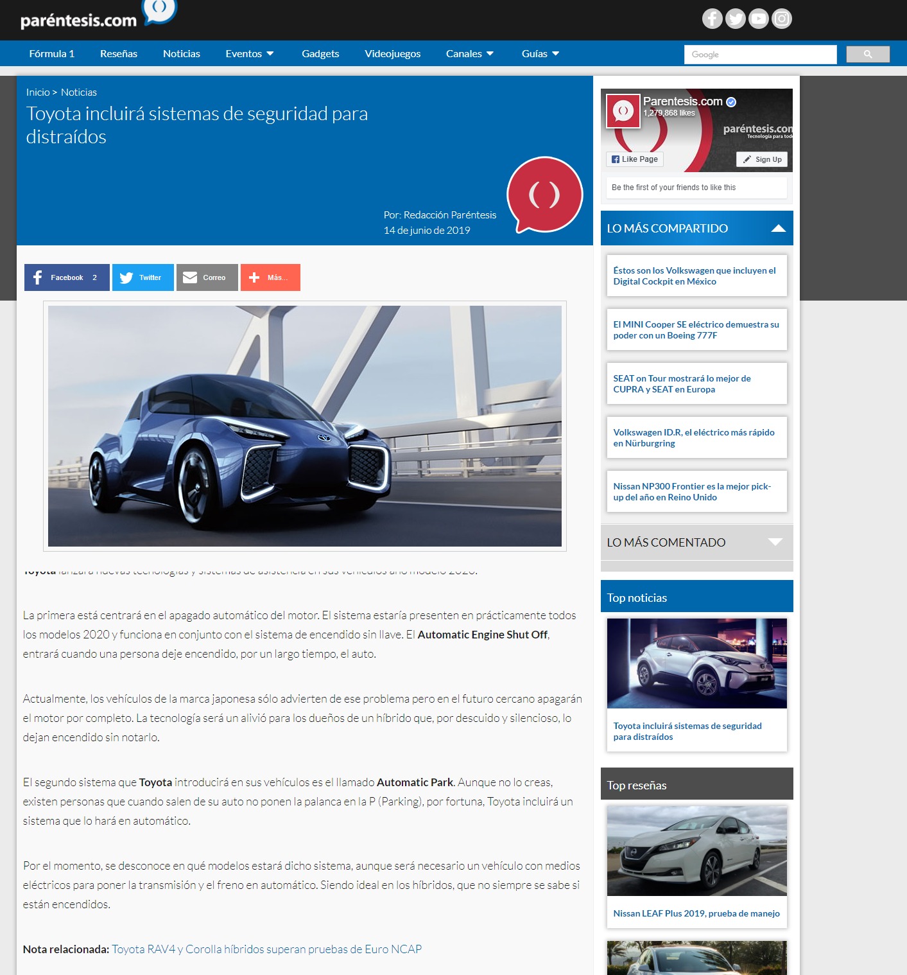The height and width of the screenshot is (975, 907).
Task: Click the date '14 de junio de 2019'
Action: click(427, 231)
